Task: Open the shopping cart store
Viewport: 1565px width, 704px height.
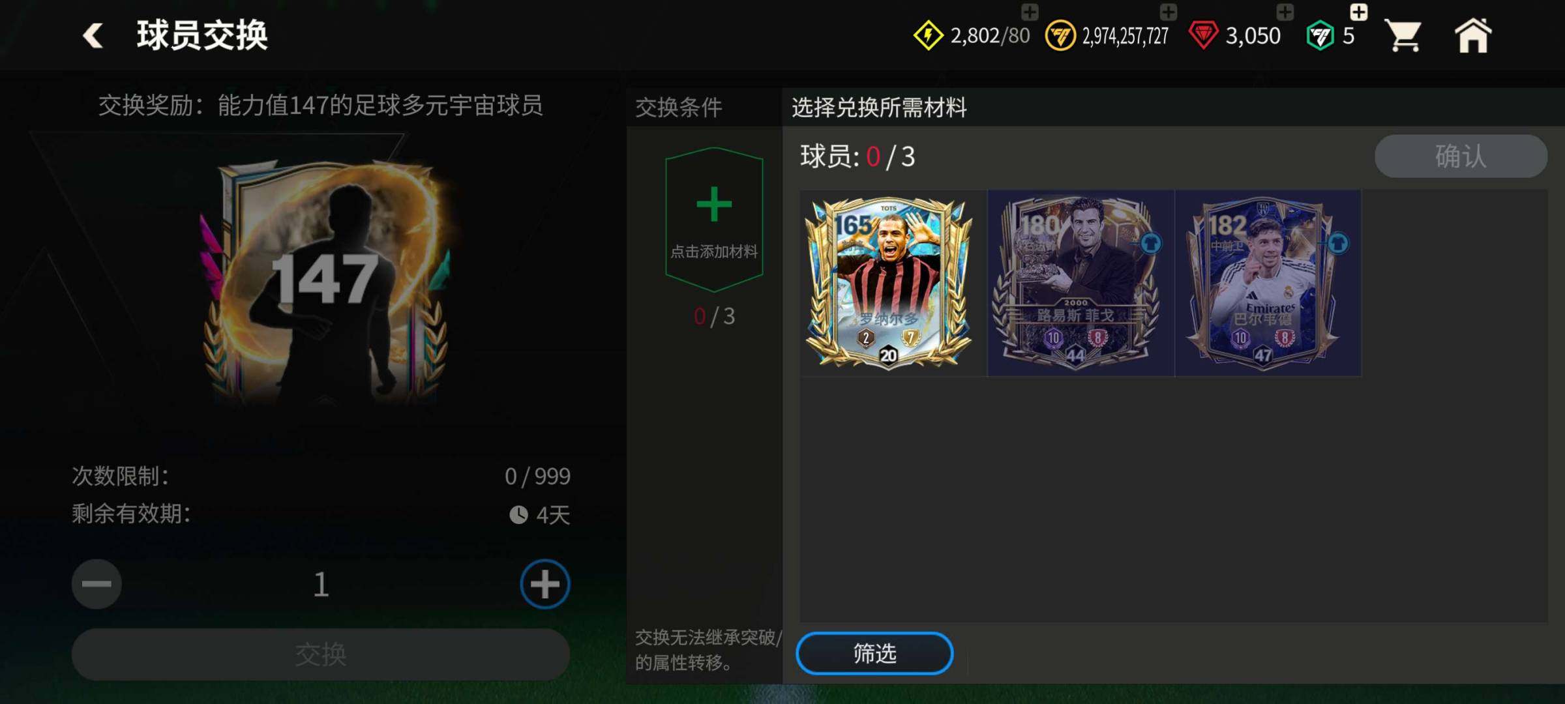Action: (x=1403, y=35)
